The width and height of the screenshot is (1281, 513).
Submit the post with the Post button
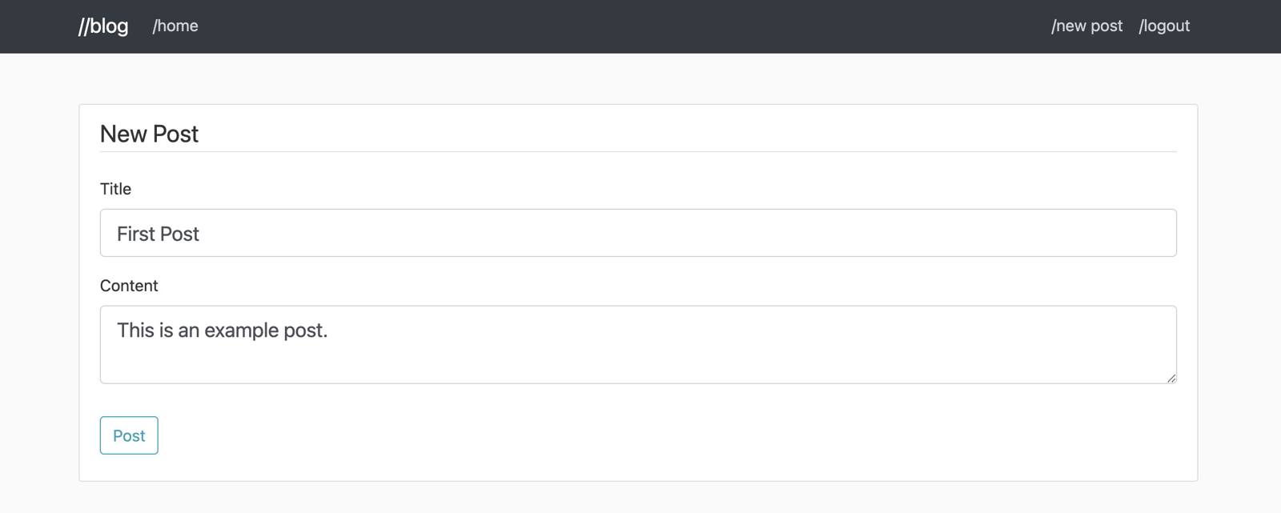pyautogui.click(x=128, y=435)
